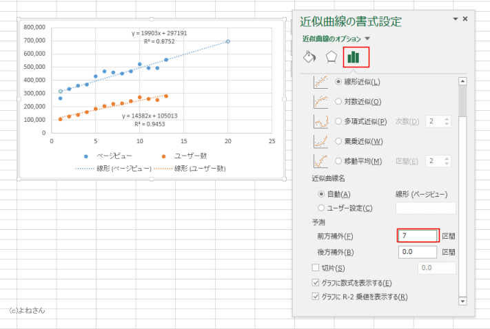
Task: Click the power trendline preview icon
Action: [320, 141]
